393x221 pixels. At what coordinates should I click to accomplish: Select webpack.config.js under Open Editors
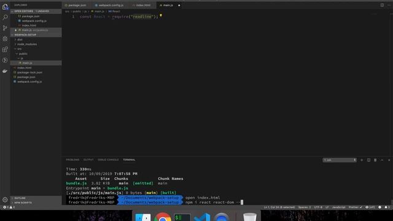pos(36,21)
